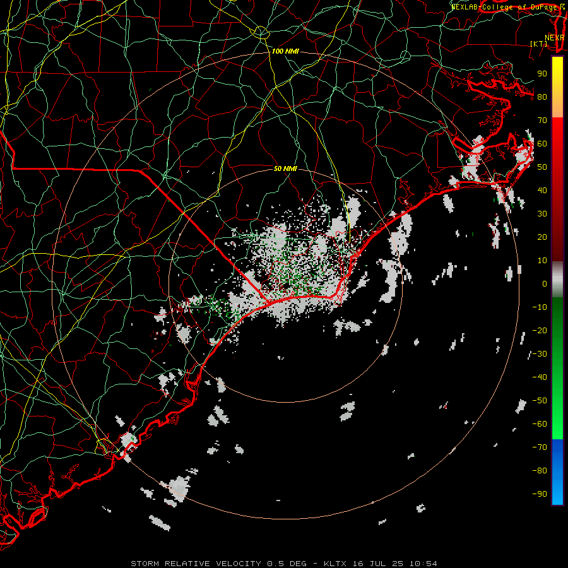Select the positive 30 knot scale label
Screen dimensions: 568x568
click(x=542, y=214)
